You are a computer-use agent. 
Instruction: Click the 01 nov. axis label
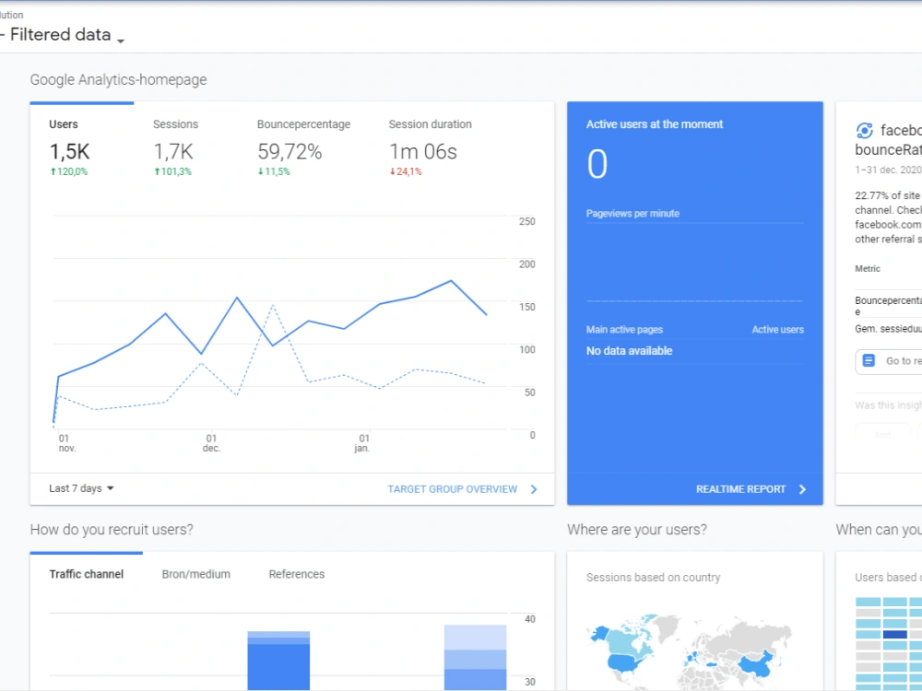66,443
